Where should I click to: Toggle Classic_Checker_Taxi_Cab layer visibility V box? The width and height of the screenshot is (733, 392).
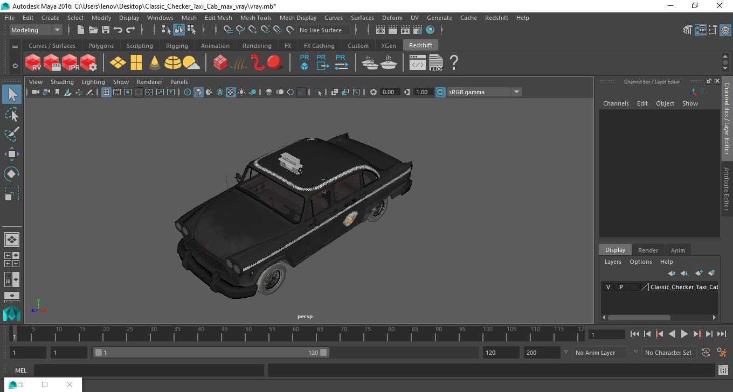point(608,287)
